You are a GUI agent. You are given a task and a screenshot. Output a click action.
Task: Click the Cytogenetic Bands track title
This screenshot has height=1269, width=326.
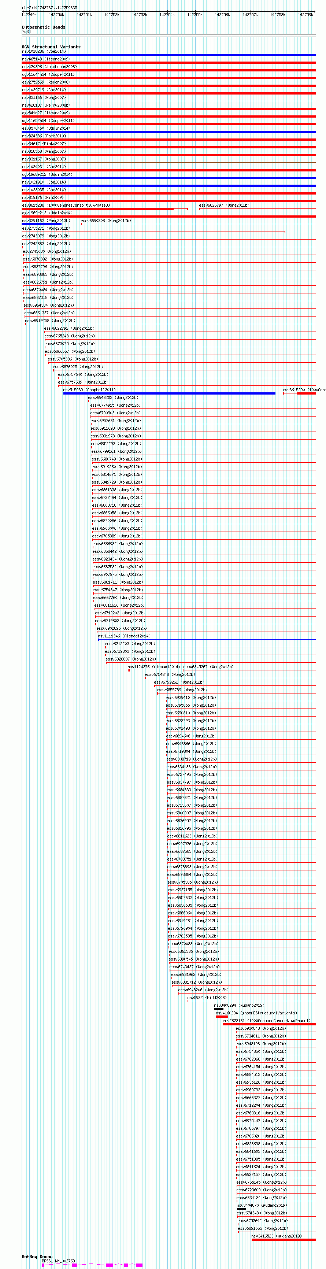(x=43, y=27)
